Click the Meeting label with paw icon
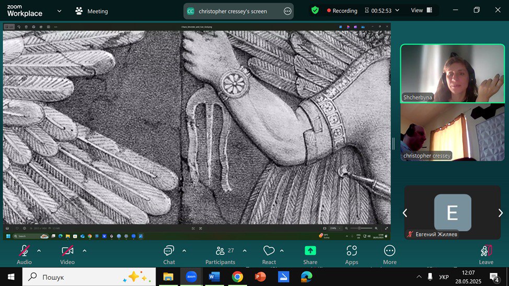 91,11
